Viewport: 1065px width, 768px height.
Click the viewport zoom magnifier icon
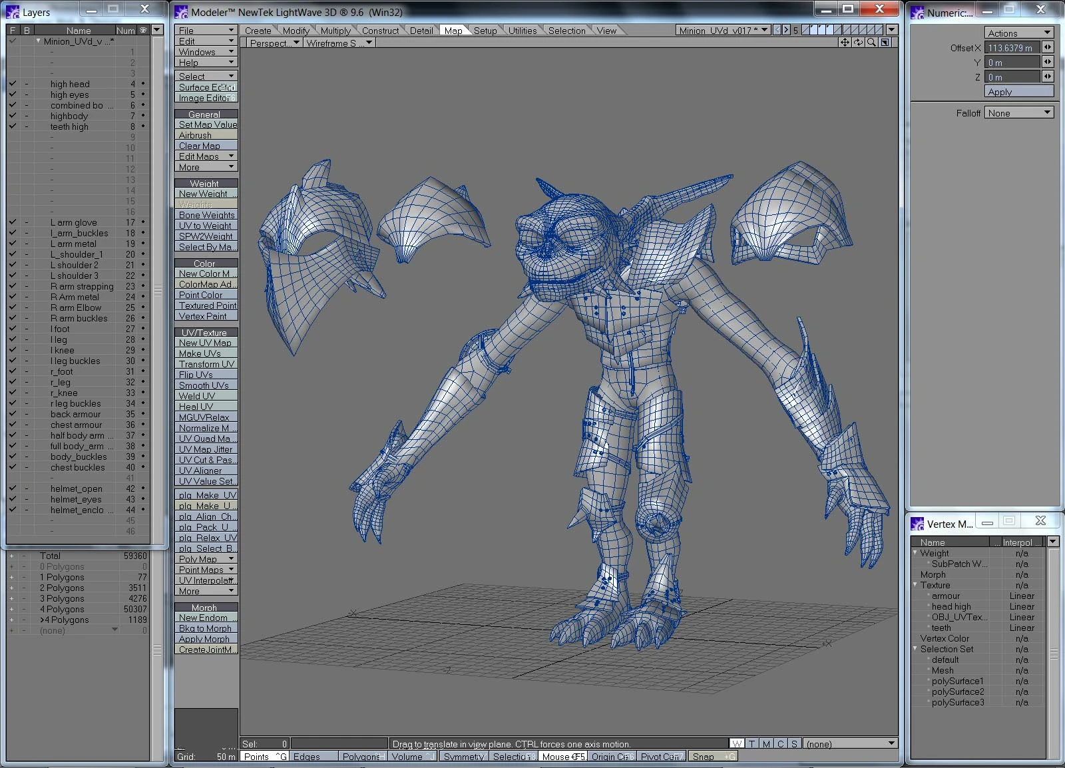871,43
